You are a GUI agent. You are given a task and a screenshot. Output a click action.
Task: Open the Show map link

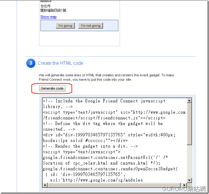[x=48, y=17]
